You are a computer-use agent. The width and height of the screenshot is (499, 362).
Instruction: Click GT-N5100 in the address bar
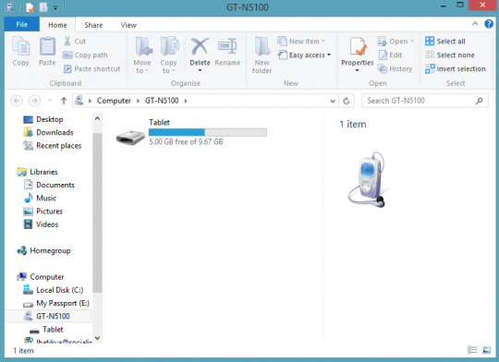coord(162,101)
